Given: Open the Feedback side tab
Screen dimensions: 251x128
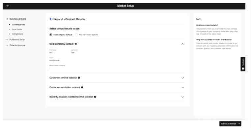Looking at the screenshot, I should coord(243,64).
